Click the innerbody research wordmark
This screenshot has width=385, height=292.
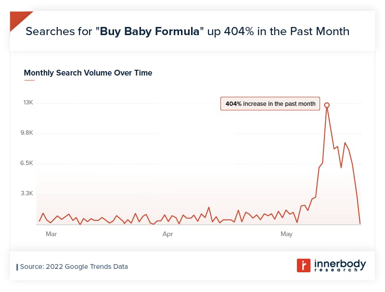340,266
